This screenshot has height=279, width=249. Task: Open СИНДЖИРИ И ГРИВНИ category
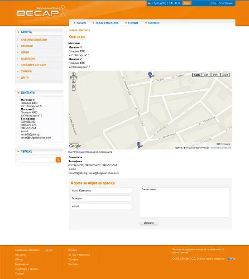point(34,65)
